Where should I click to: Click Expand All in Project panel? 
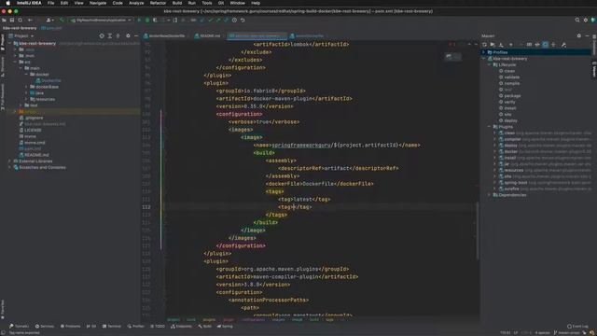coord(110,35)
